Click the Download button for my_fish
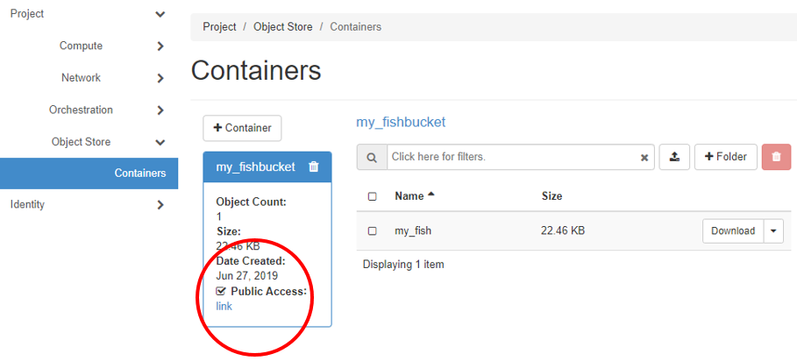The width and height of the screenshot is (797, 361). 732,231
